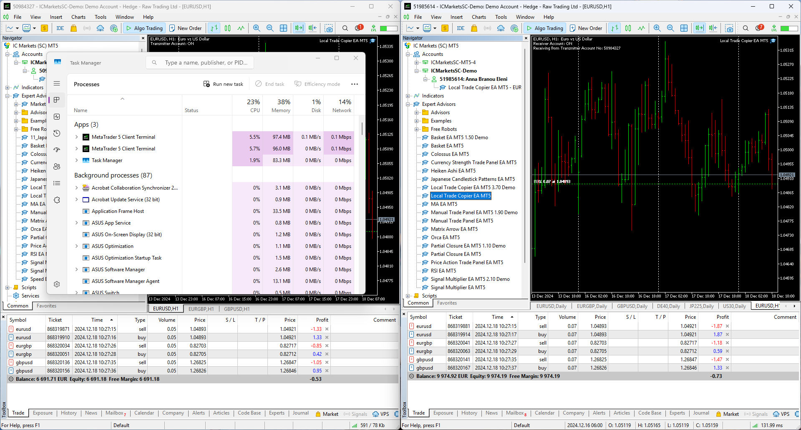Switch right terminal chart to candlesticks mode
801x430 pixels.
(628, 28)
